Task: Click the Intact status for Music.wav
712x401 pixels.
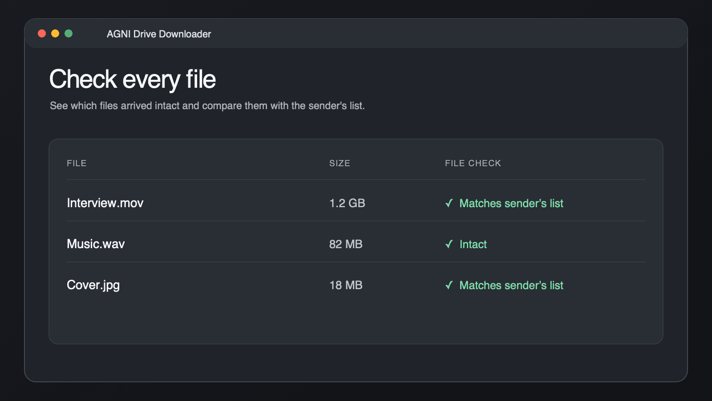Action: tap(473, 244)
